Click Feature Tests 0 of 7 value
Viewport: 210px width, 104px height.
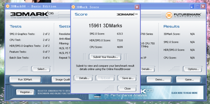pyautogui.click(x=46, y=52)
